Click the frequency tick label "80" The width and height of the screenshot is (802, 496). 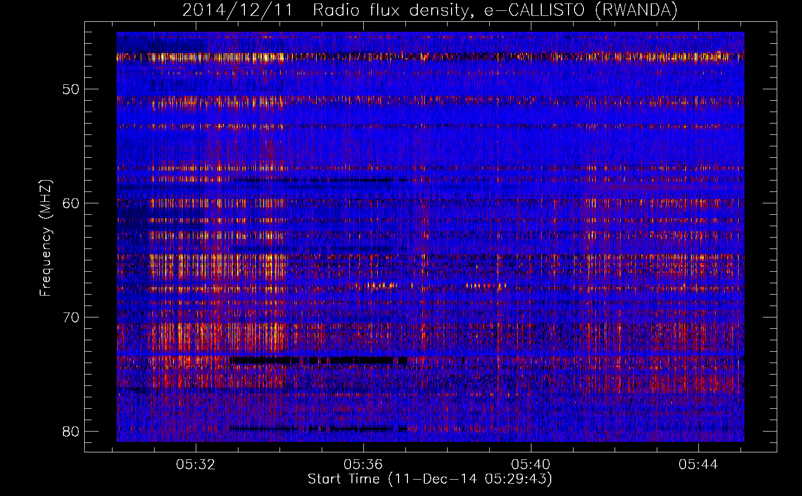[x=71, y=432]
